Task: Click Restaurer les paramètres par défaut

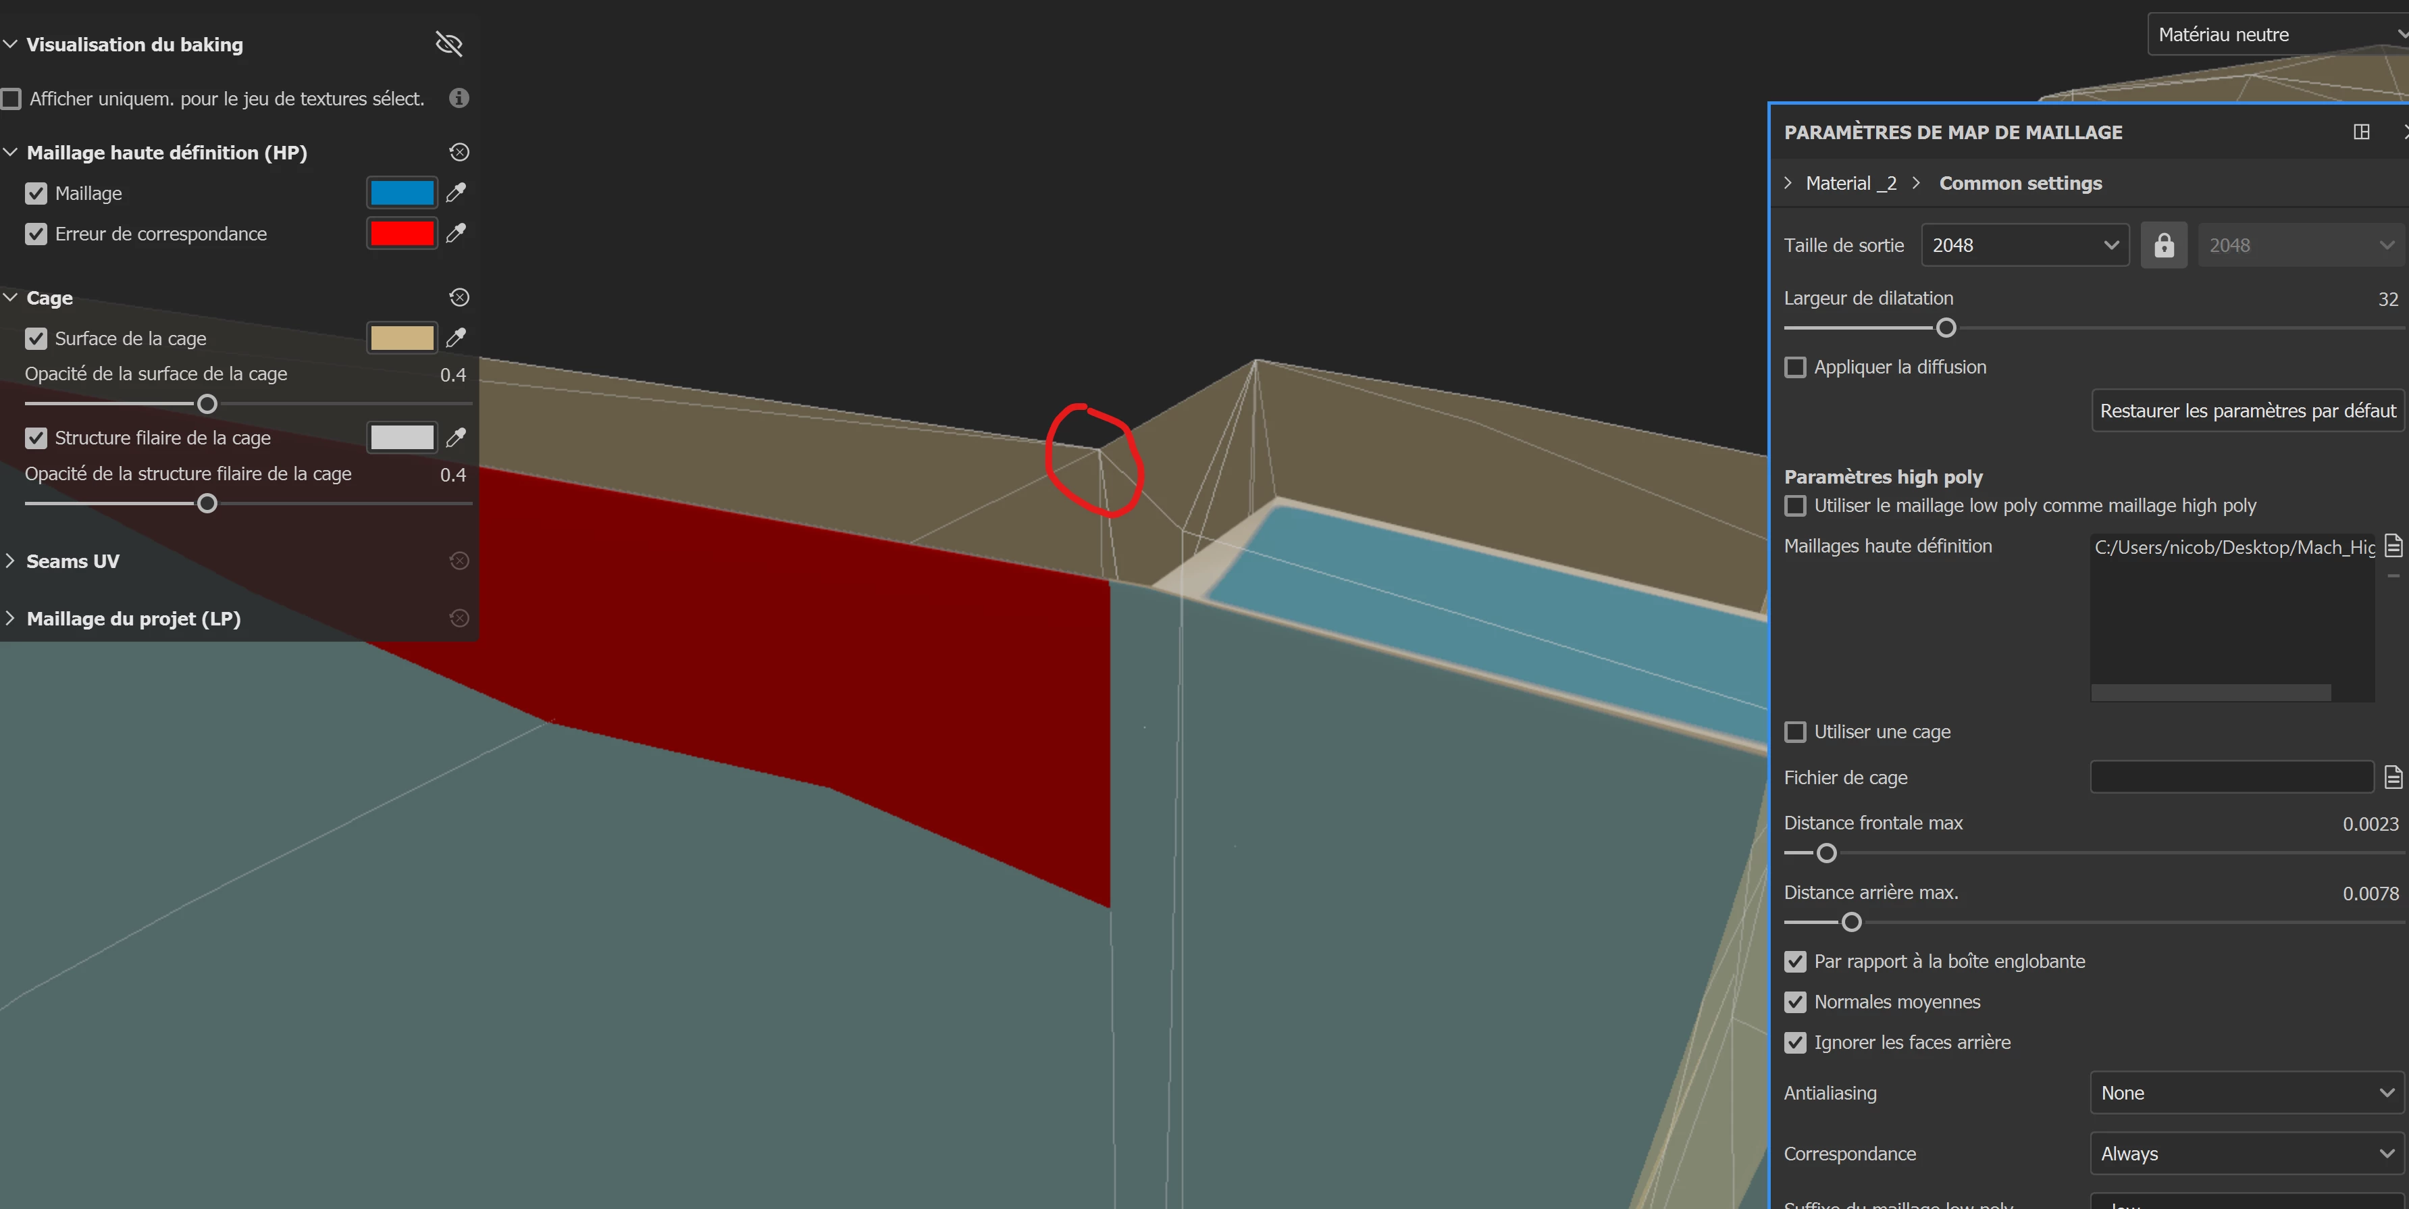Action: tap(2247, 411)
